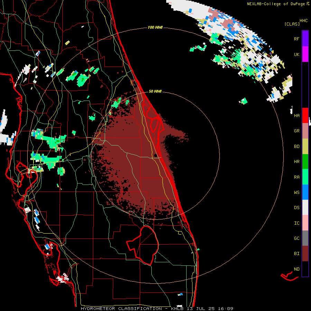Image resolution: width=311 pixels, height=311 pixels.
Task: Click the ND legend label
Action: pos(296,269)
